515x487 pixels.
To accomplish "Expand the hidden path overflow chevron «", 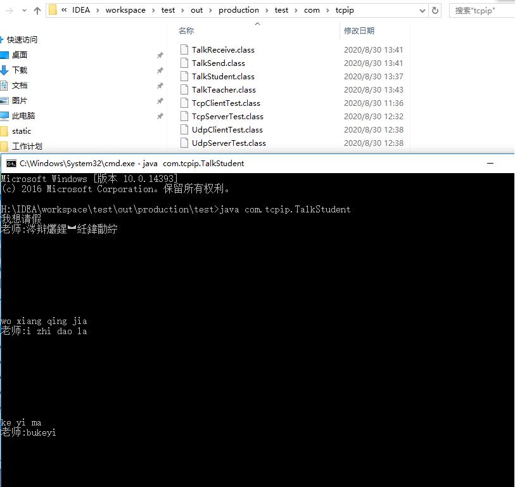I will (x=64, y=10).
